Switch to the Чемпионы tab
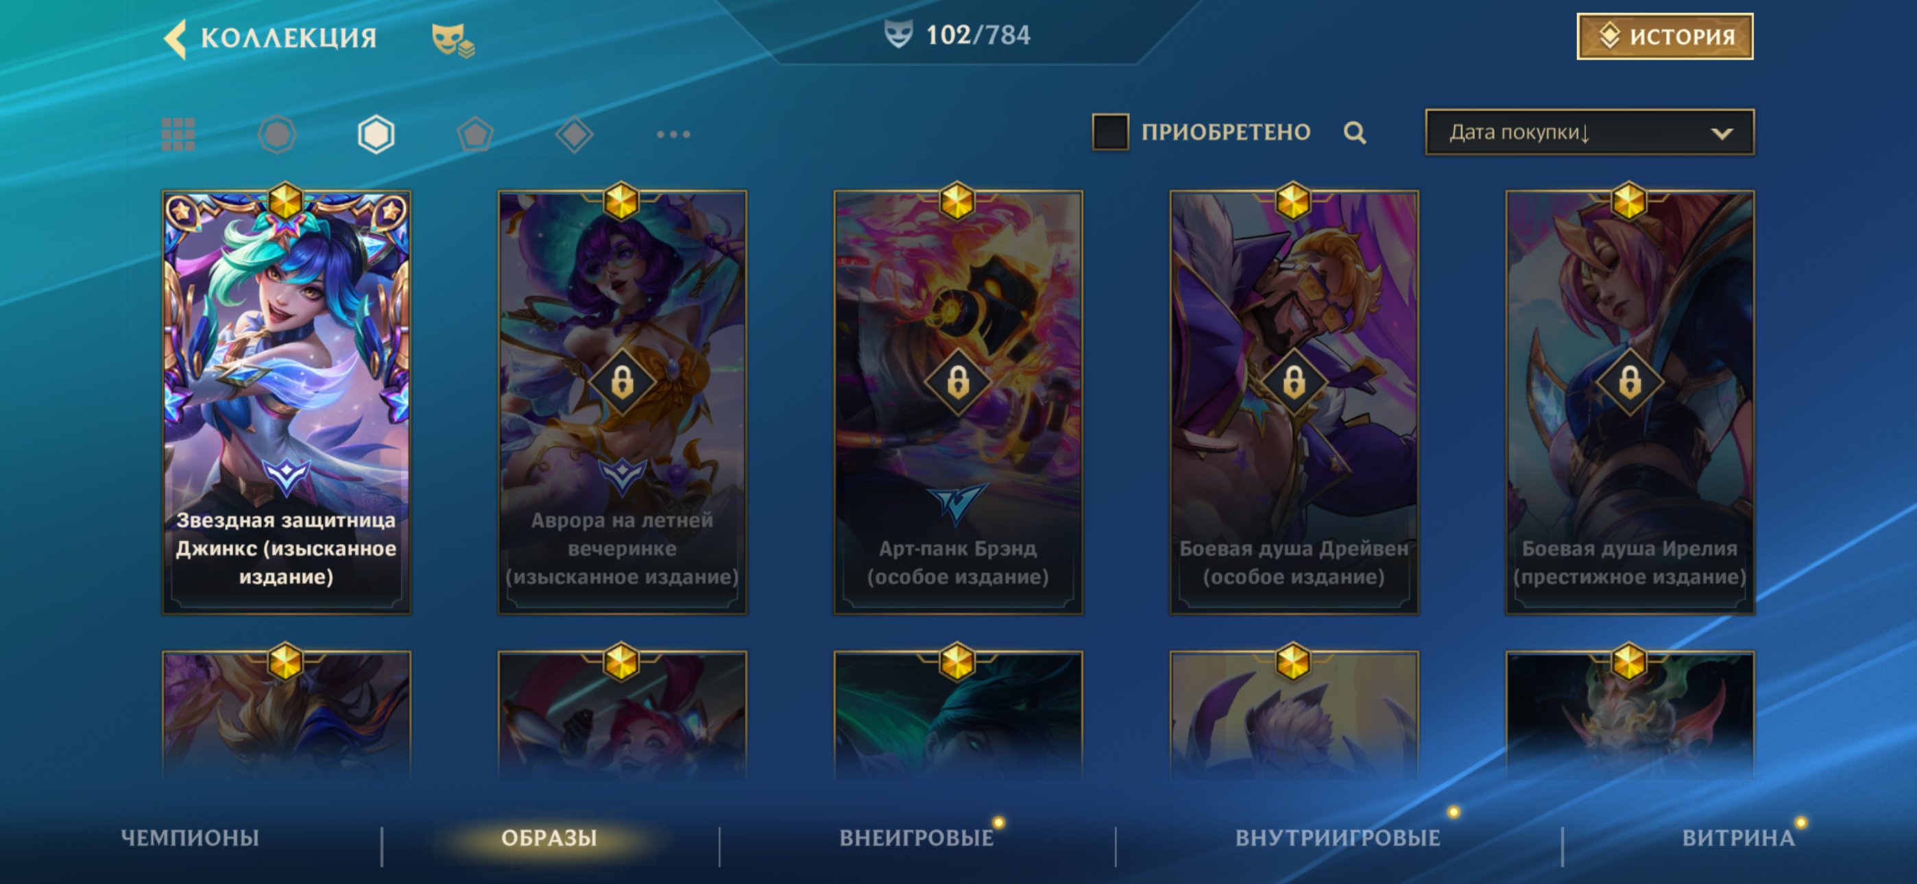This screenshot has height=884, width=1917. point(190,838)
